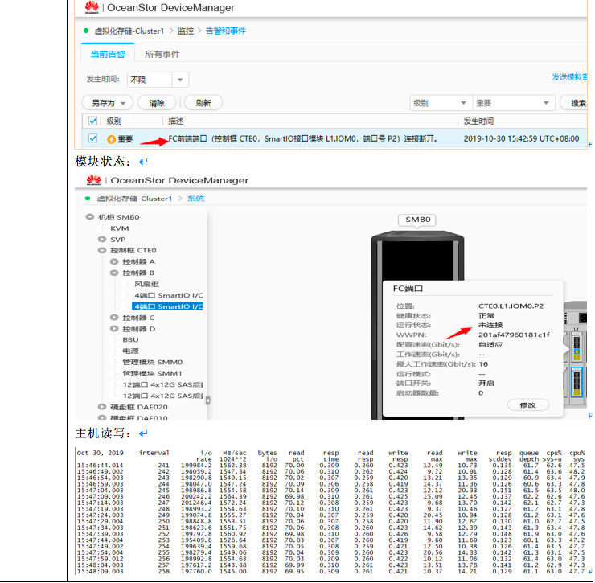Select the alarm description FC前端端口 连接断开
Screen dimensions: 595x583
(303, 138)
